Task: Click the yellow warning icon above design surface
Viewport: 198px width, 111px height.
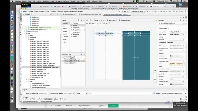Action: (x=156, y=20)
